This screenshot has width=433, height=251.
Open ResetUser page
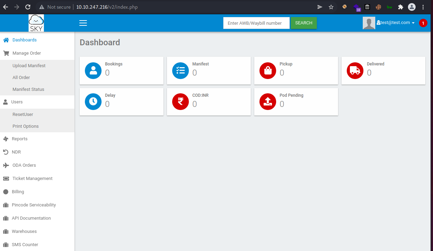pos(23,115)
